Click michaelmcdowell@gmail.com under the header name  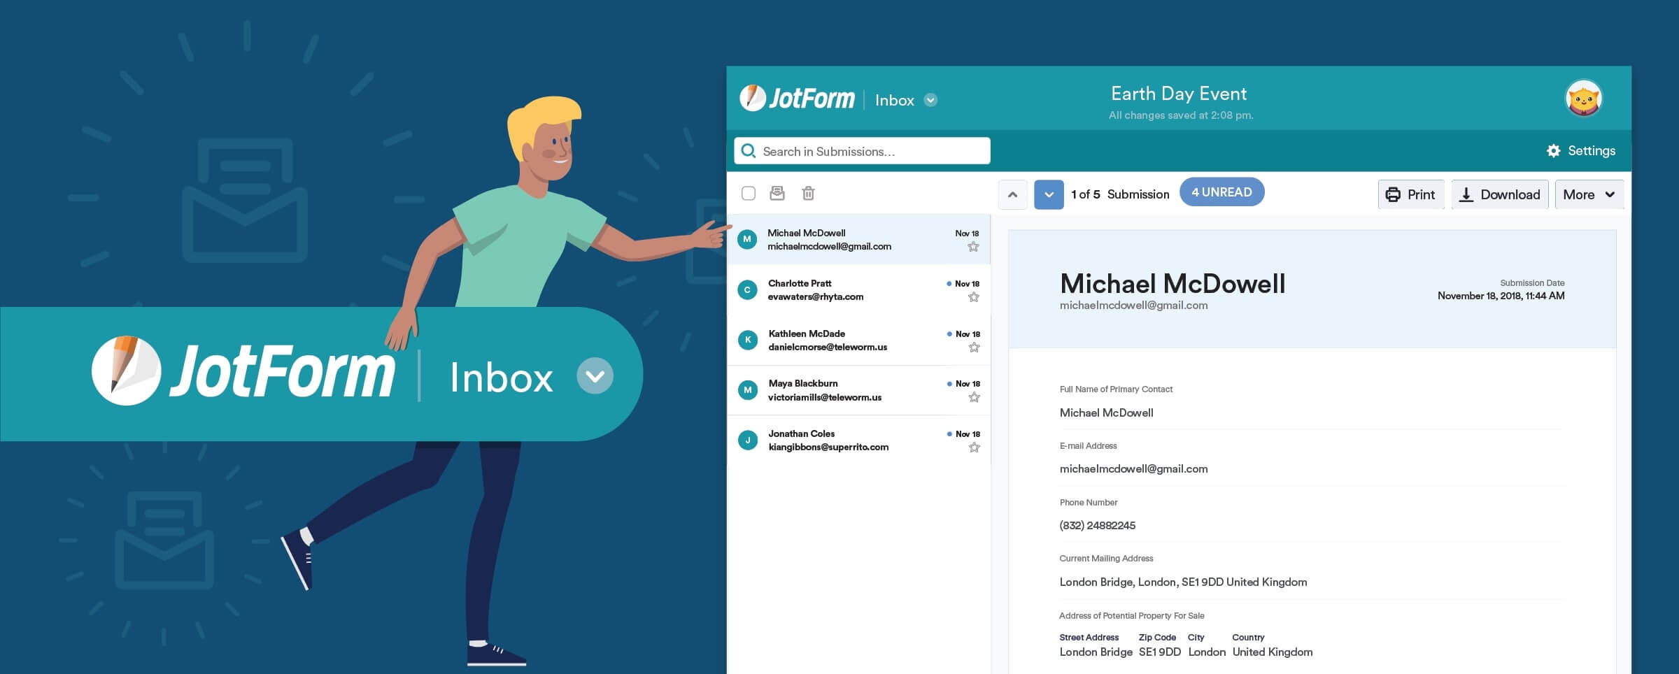(x=1133, y=306)
